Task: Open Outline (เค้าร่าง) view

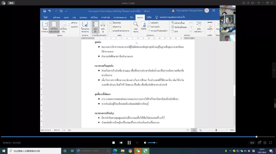Action: coord(73,23)
